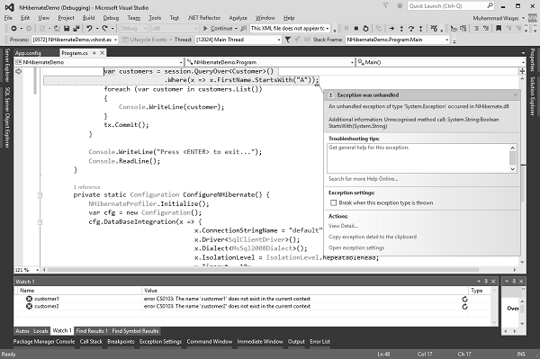
Task: Close the Exception was unhandled popup
Action: point(515,95)
